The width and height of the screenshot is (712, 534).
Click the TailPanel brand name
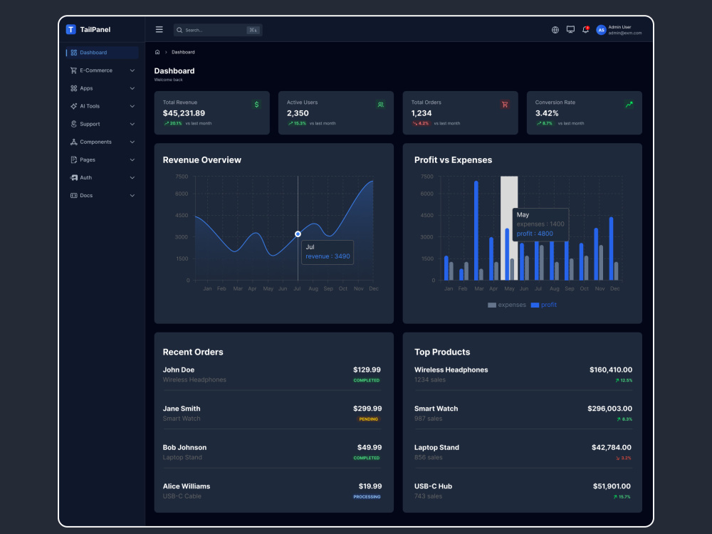(95, 29)
